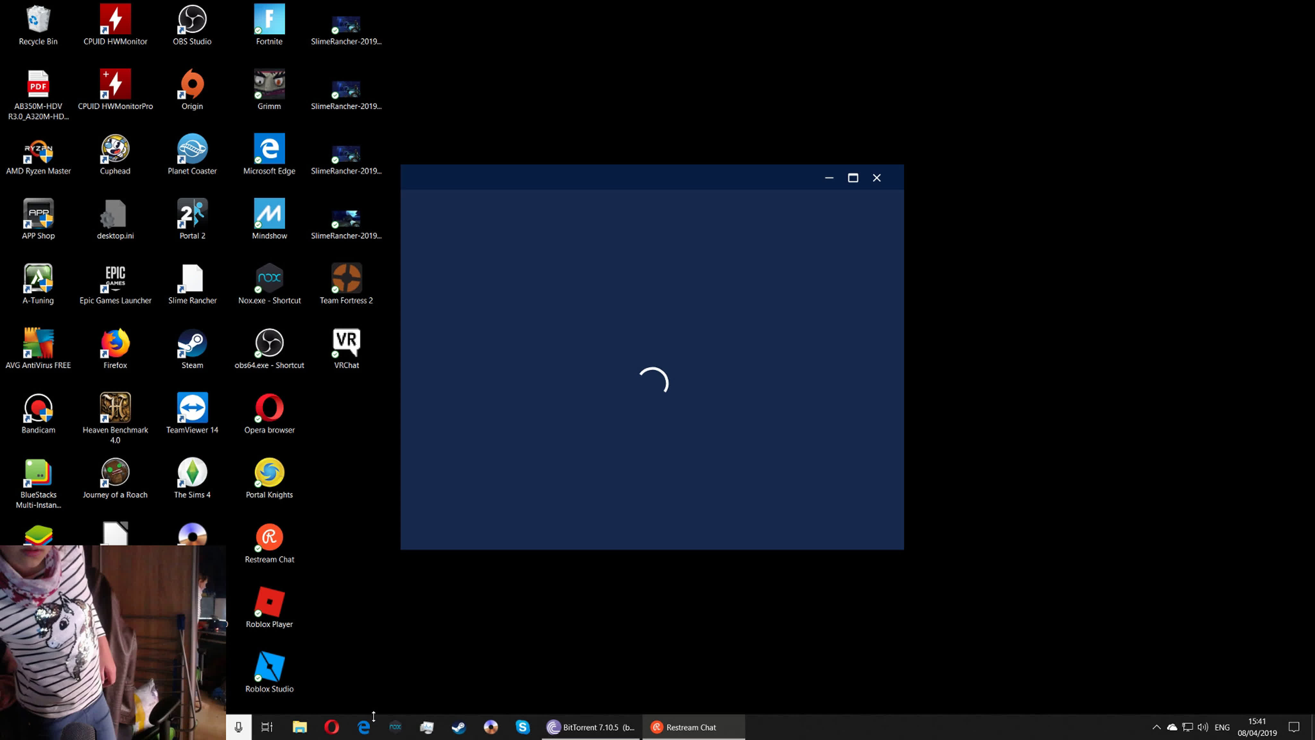Select the VRChat desktop icon

coord(346,349)
